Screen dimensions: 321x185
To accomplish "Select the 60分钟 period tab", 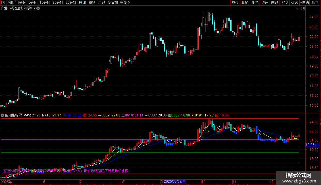I will pyautogui.click(x=71, y=3).
